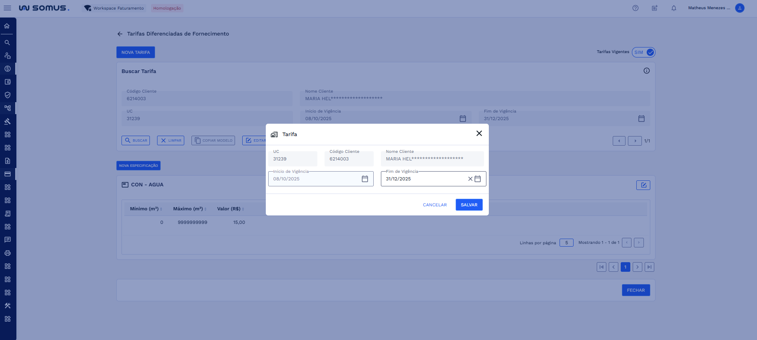This screenshot has height=340, width=757.
Task: Click calendar icon in dialog's Fim de Vigência
Action: 478,179
